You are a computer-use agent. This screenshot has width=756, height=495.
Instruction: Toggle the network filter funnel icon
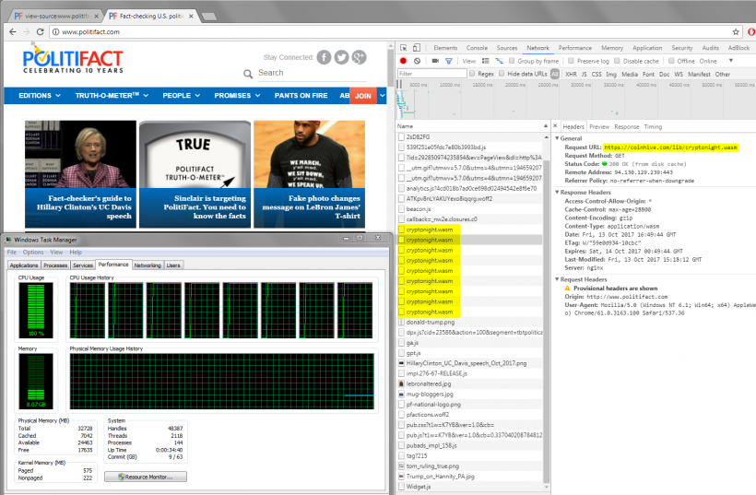(449, 61)
